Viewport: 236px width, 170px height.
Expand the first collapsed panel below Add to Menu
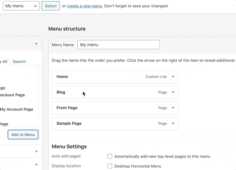36,151
